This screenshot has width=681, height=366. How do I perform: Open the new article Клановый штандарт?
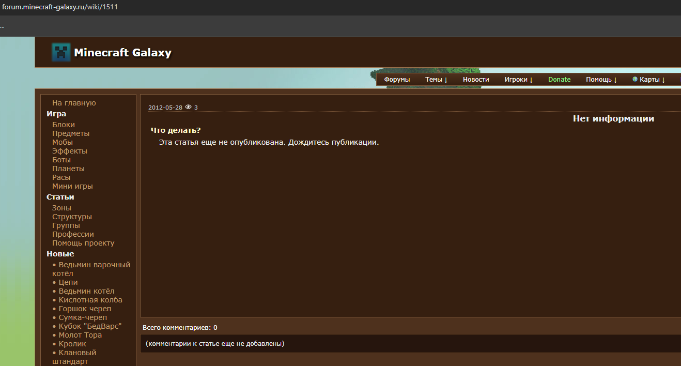(x=74, y=357)
